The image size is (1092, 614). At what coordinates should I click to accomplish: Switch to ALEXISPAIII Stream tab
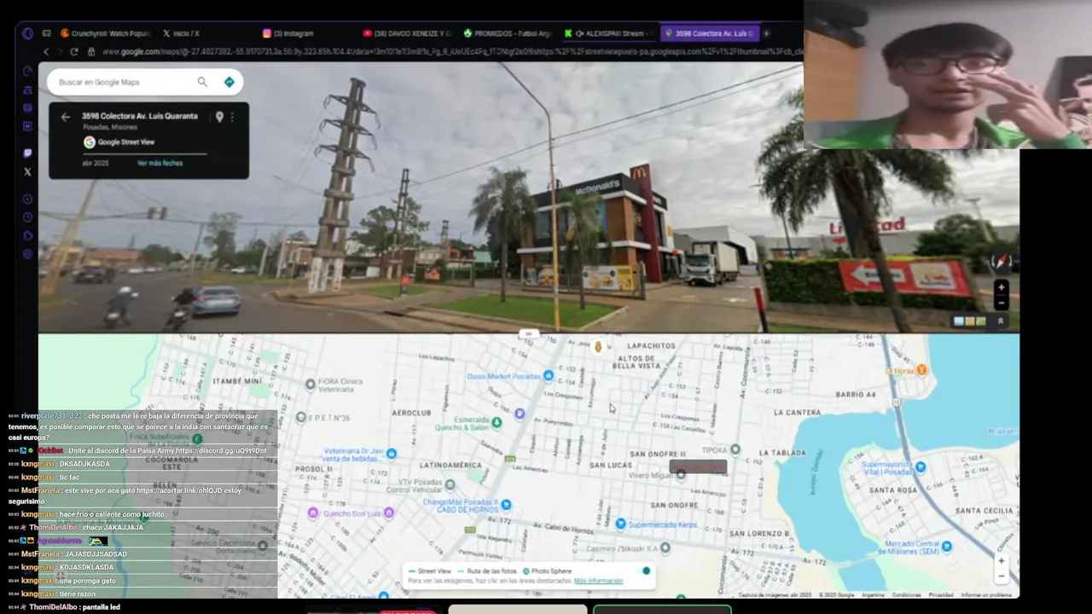608,33
